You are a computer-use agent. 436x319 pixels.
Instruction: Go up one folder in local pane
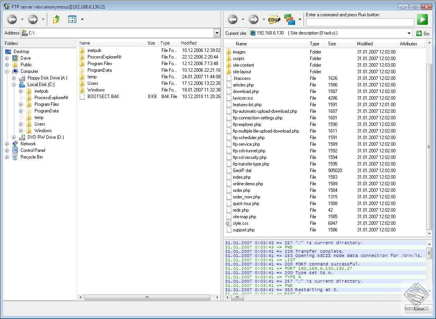57,19
